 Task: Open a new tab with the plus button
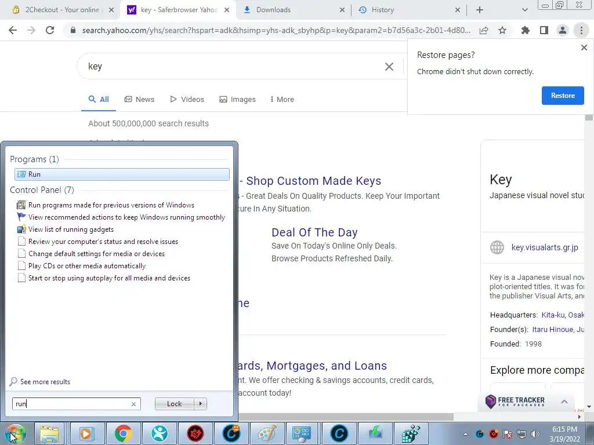pos(480,10)
